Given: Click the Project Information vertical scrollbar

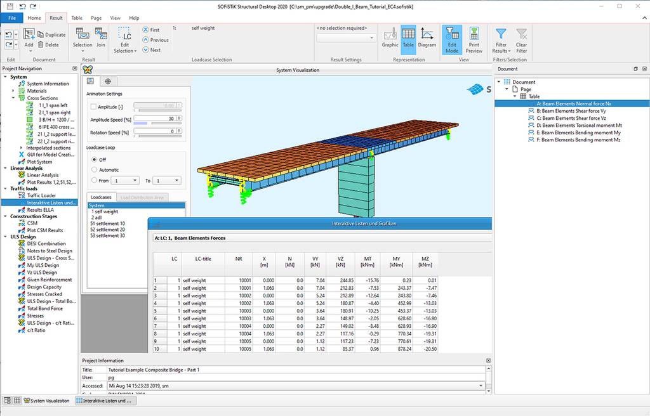Looking at the screenshot, I should pos(488,379).
